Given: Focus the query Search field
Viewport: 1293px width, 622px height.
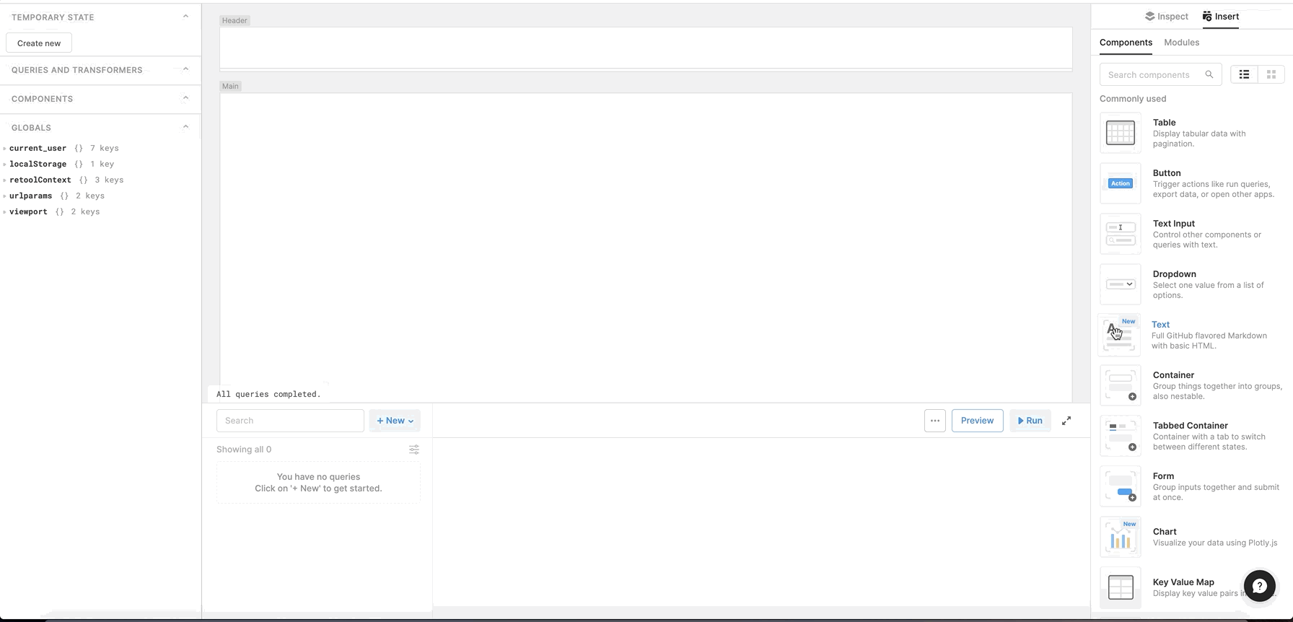Looking at the screenshot, I should pos(290,421).
